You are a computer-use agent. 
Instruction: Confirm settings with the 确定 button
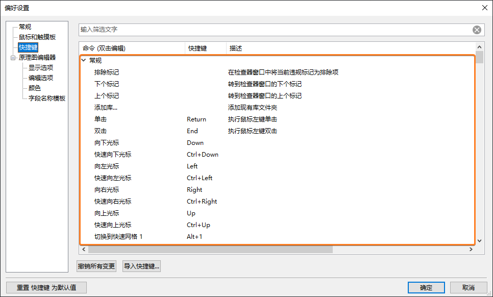(x=426, y=287)
